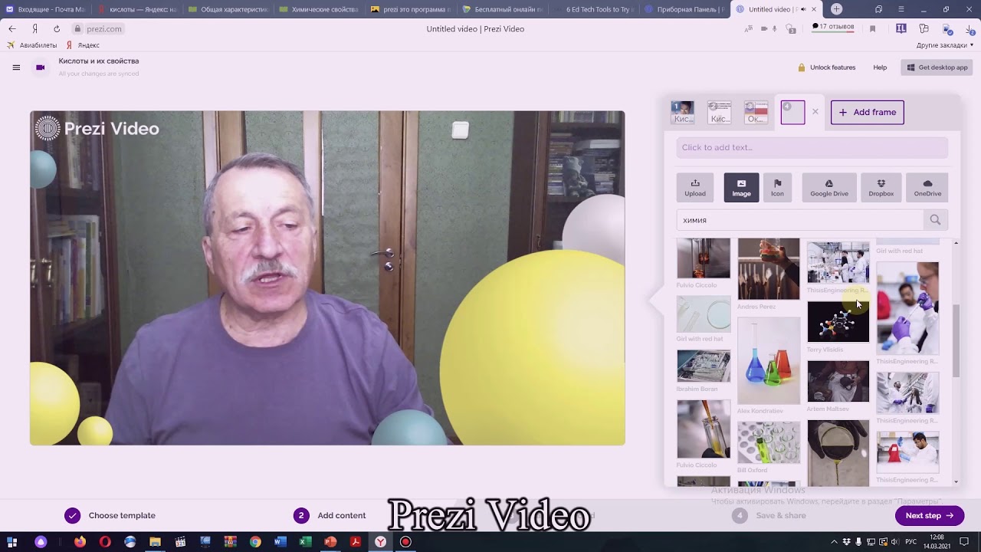
Task: Choose Google Drive as source
Action: point(829,188)
